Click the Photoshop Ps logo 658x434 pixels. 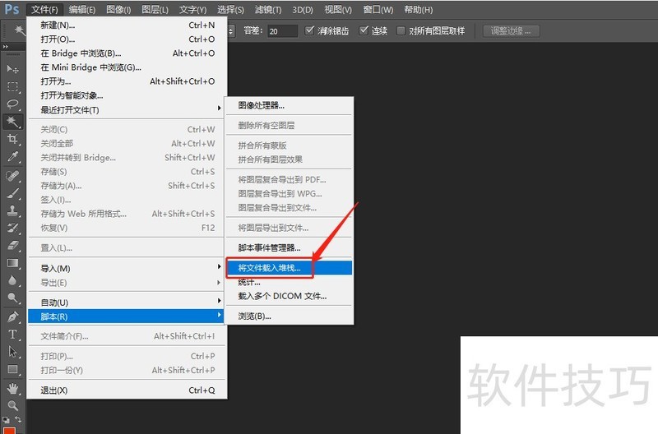click(x=12, y=9)
